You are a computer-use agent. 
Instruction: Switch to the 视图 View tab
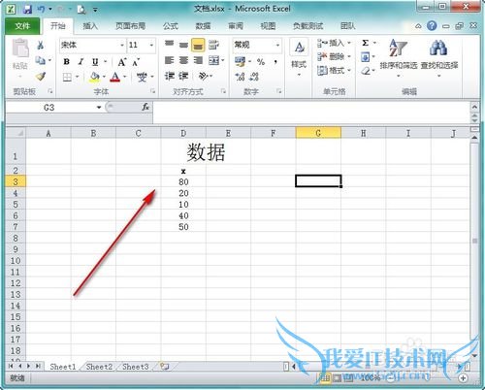(268, 26)
